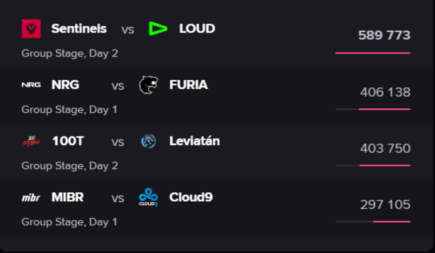Viewport: 435px width, 253px height.
Task: Click the Cloud9 team logo
Action: click(149, 198)
